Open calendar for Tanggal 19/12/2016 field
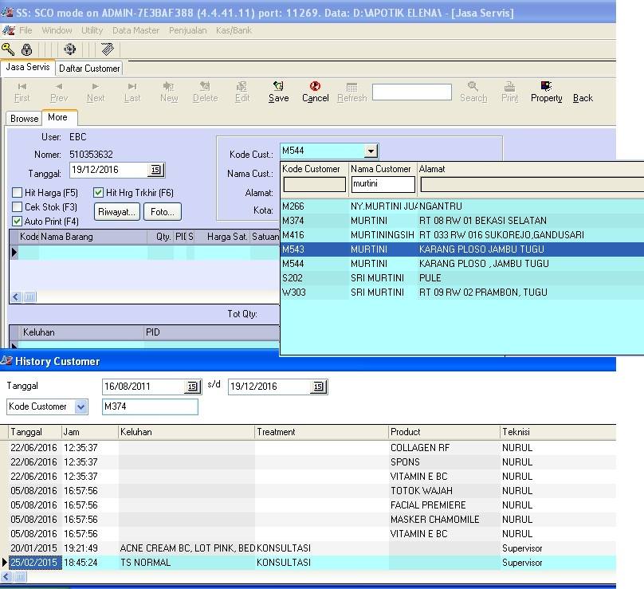The height and width of the screenshot is (589, 644). click(155, 170)
